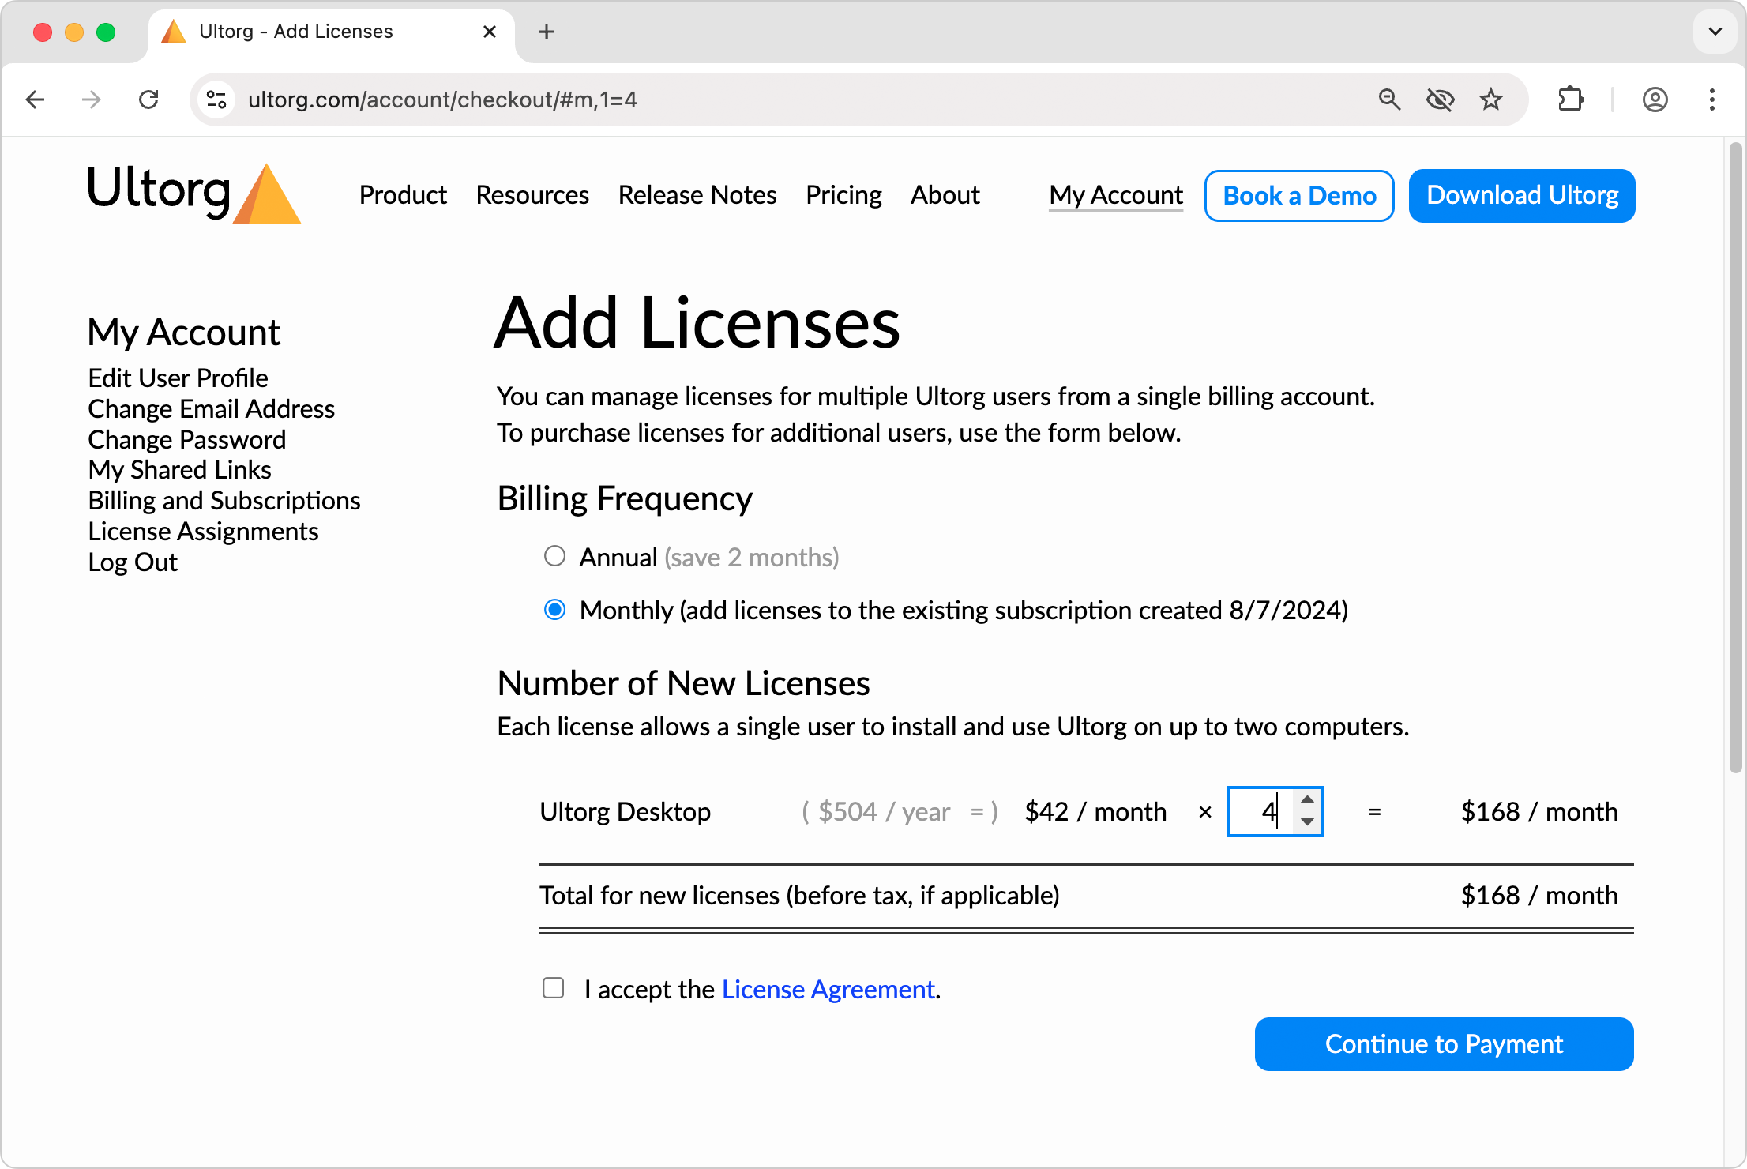
Task: Increase the license count with the up arrow
Action: click(x=1307, y=801)
